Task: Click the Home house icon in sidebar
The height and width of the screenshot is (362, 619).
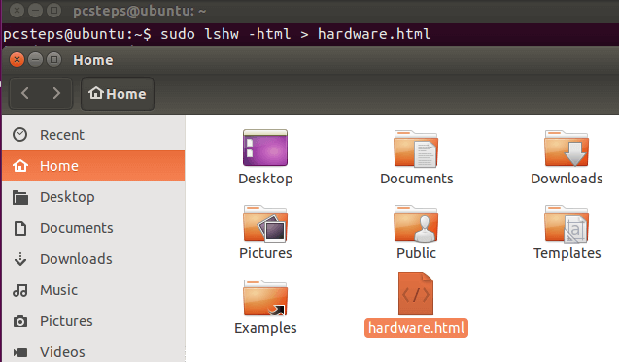Action: click(20, 166)
